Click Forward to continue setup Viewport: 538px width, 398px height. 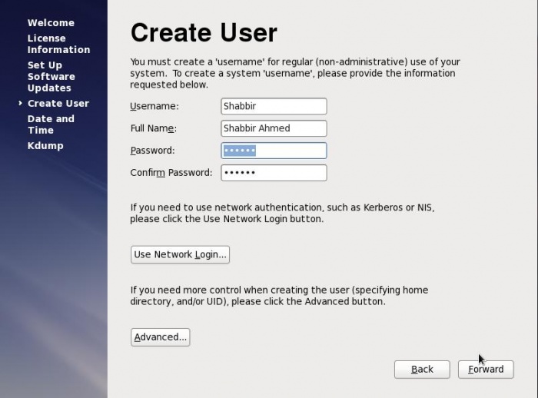486,370
